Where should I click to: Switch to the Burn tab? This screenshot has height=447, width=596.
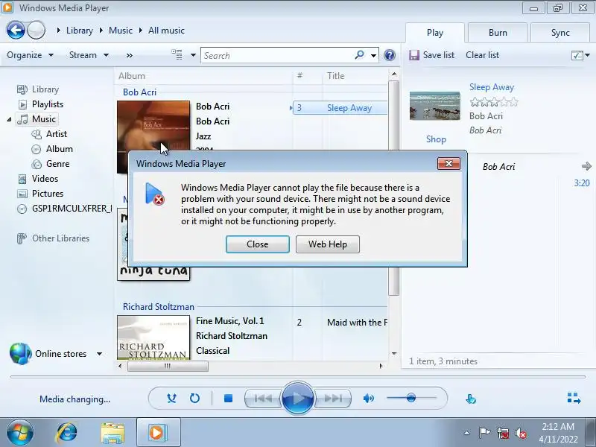click(498, 33)
